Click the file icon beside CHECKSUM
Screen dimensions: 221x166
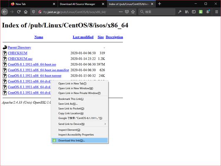[x=5, y=53]
